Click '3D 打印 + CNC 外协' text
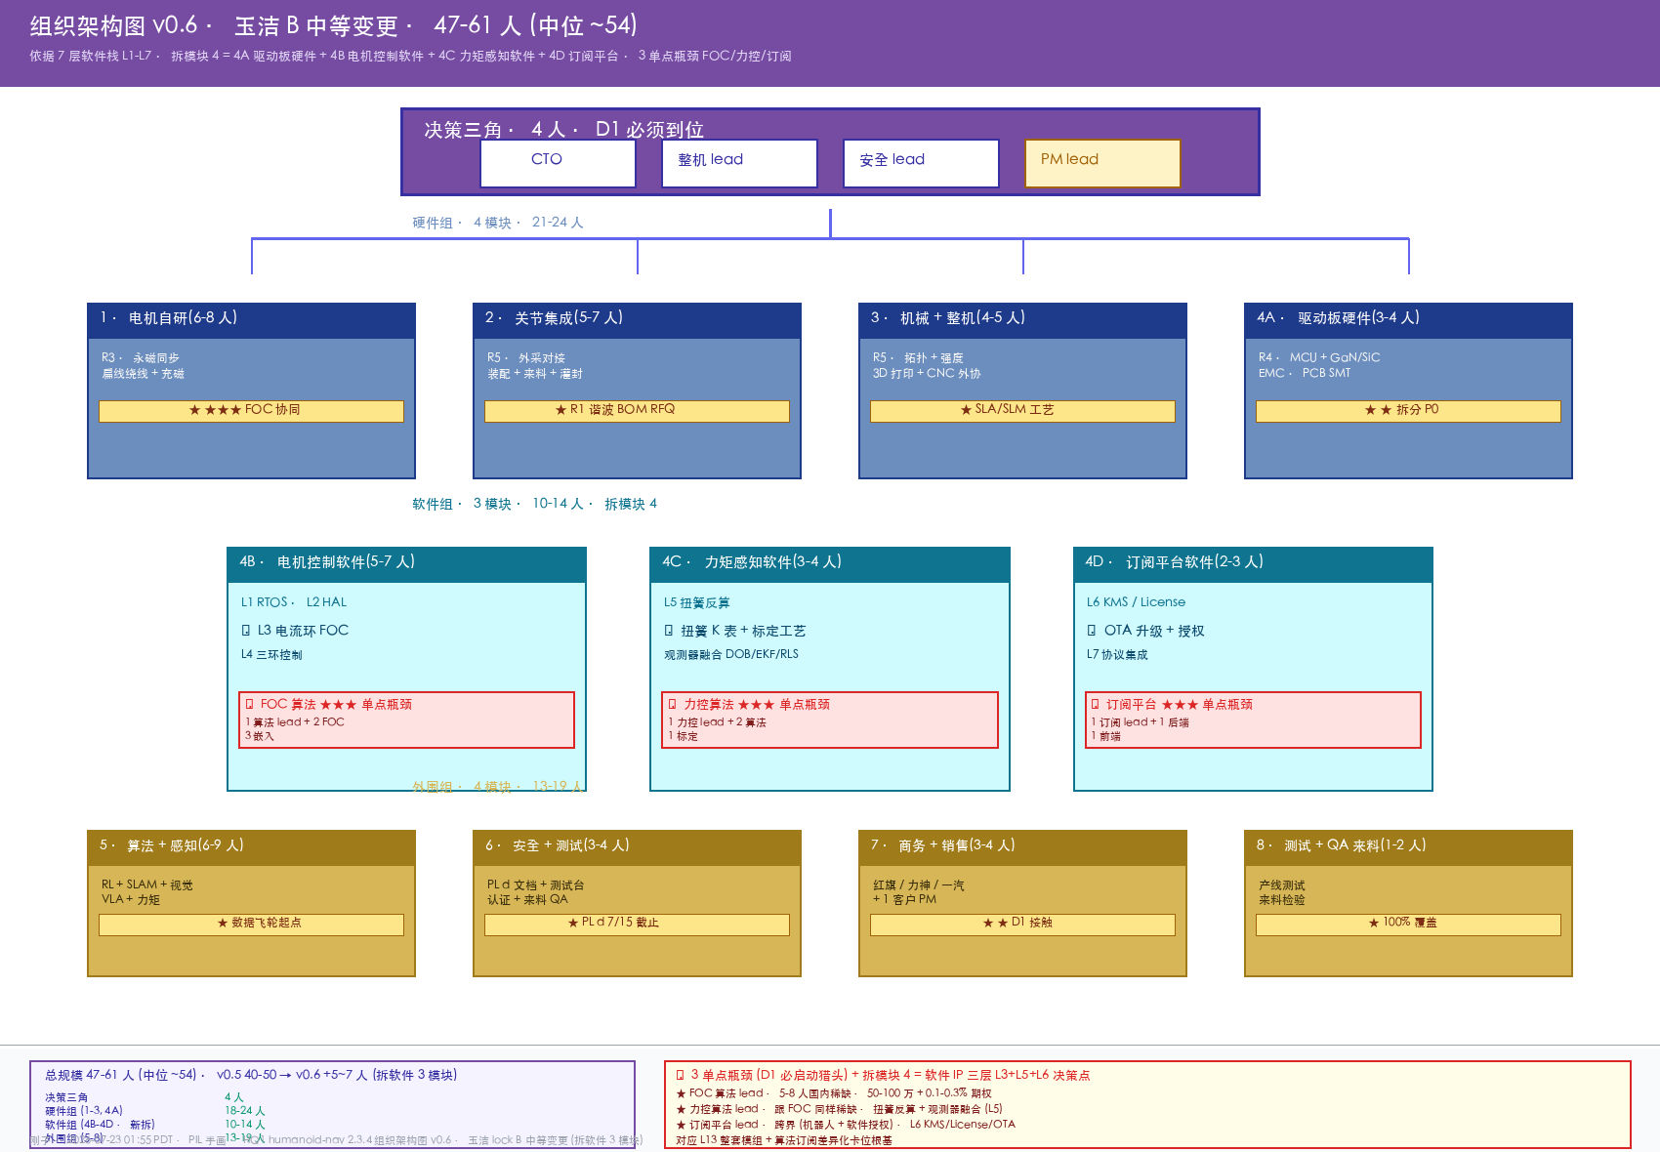This screenshot has height=1152, width=1660. point(927,374)
